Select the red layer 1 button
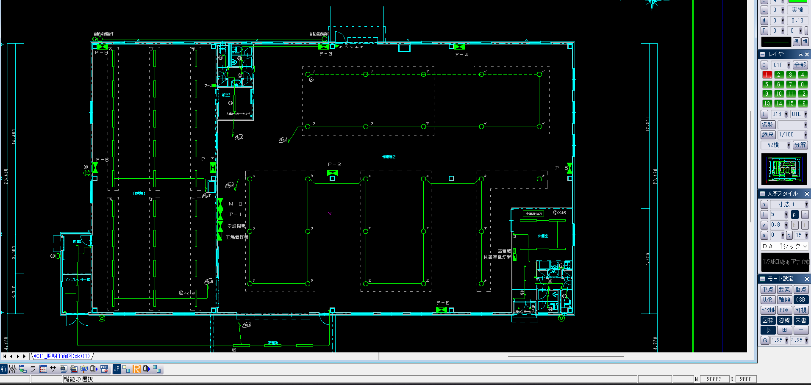Image resolution: width=811 pixels, height=385 pixels. [767, 75]
